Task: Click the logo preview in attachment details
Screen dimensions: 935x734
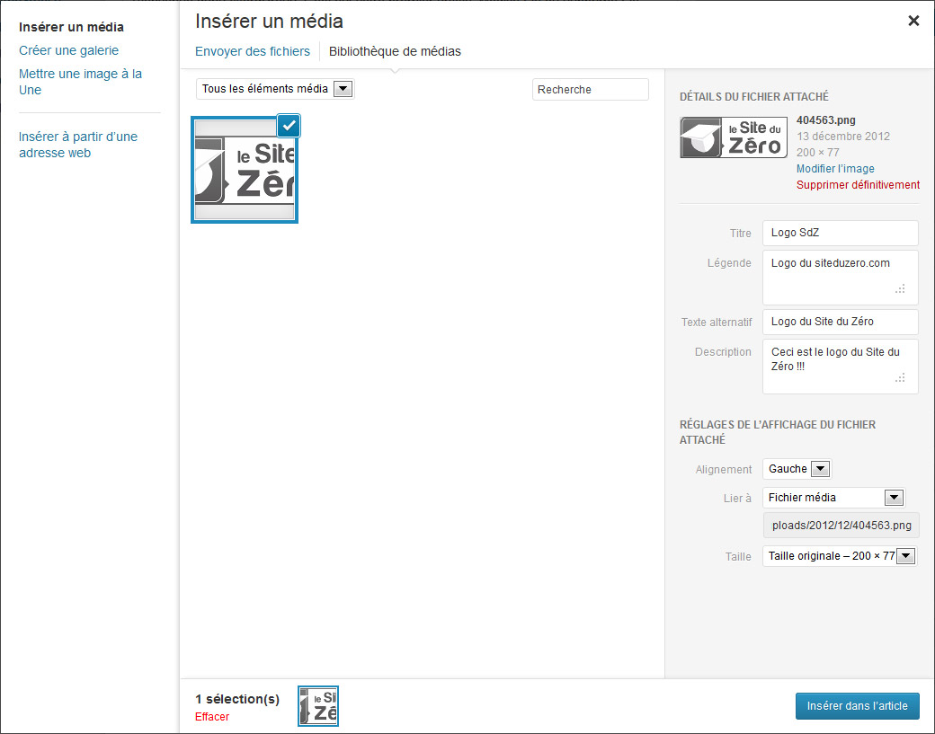Action: 733,137
